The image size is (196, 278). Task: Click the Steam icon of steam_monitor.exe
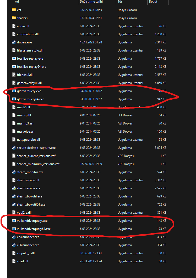pos(14,172)
